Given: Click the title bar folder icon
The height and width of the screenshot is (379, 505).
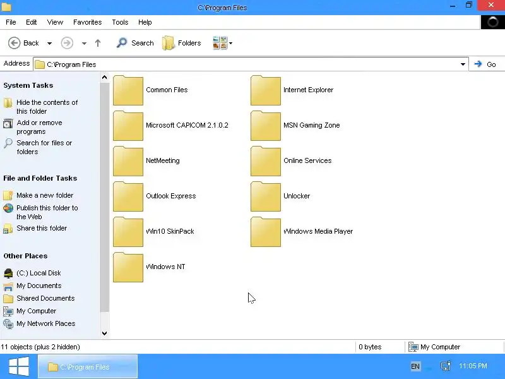Looking at the screenshot, I should [6, 7].
